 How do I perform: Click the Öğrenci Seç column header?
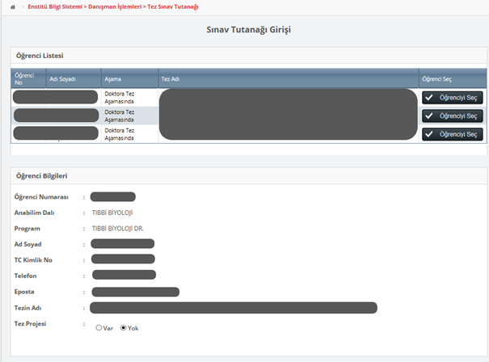tap(436, 79)
